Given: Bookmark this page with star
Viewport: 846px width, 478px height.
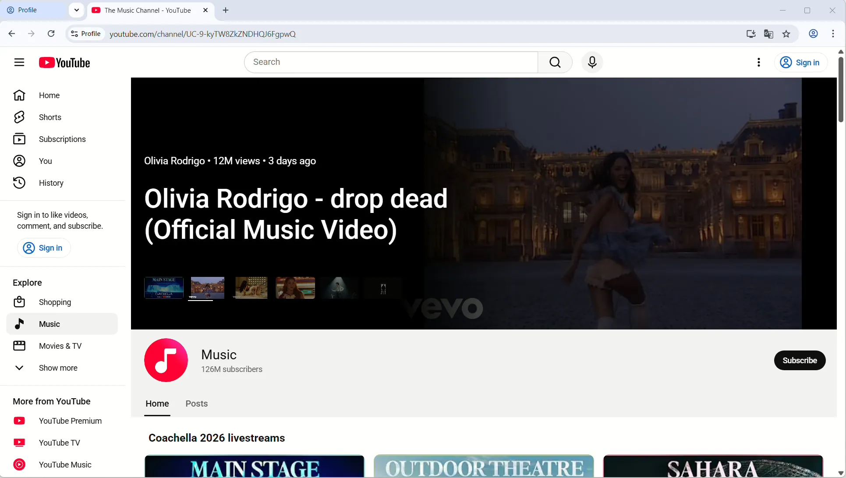Looking at the screenshot, I should pos(786,34).
